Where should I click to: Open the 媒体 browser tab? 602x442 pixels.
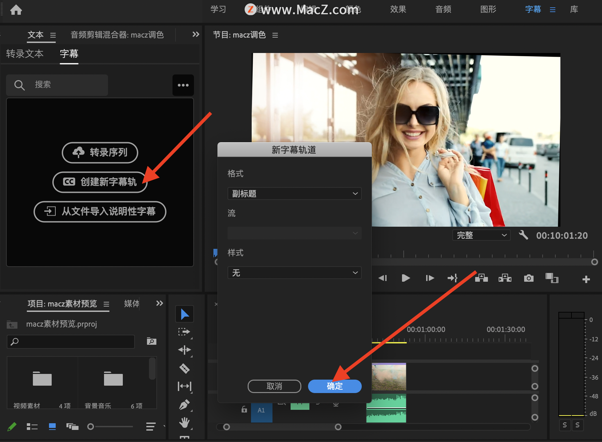click(x=132, y=304)
